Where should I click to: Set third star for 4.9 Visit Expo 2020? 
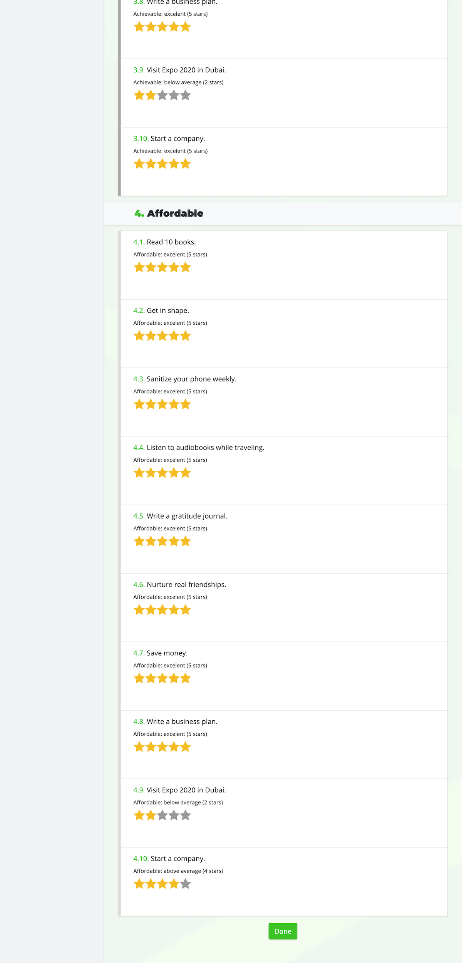point(162,815)
